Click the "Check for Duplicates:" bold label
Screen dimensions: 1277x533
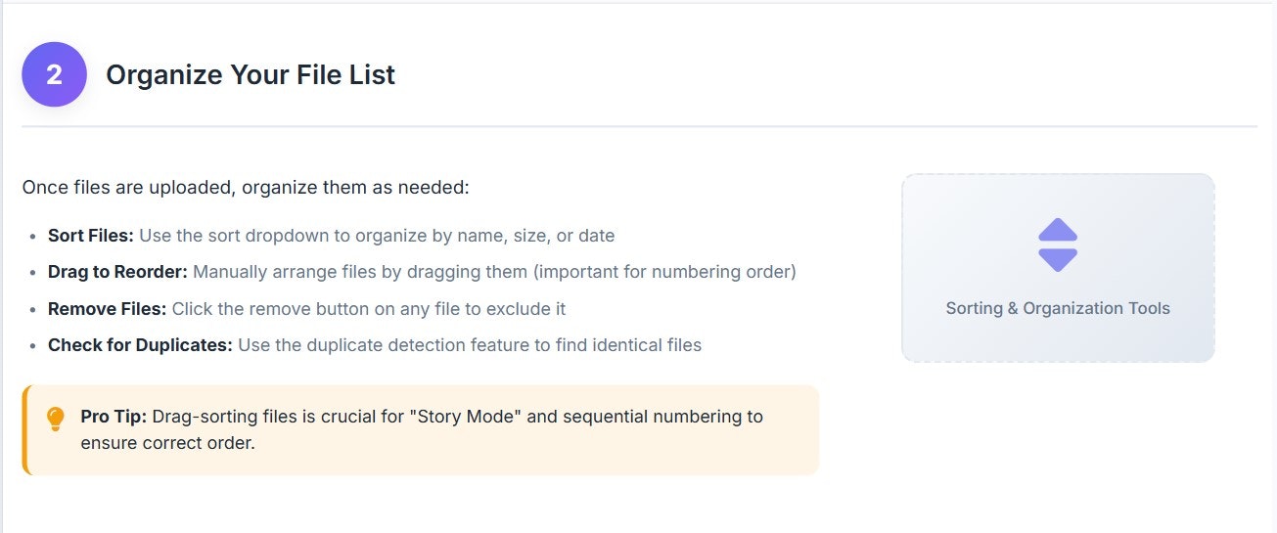(140, 345)
